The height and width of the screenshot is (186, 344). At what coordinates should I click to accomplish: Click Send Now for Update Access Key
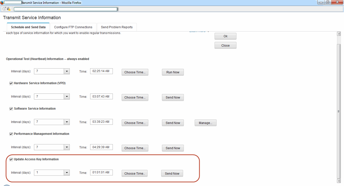172,174
